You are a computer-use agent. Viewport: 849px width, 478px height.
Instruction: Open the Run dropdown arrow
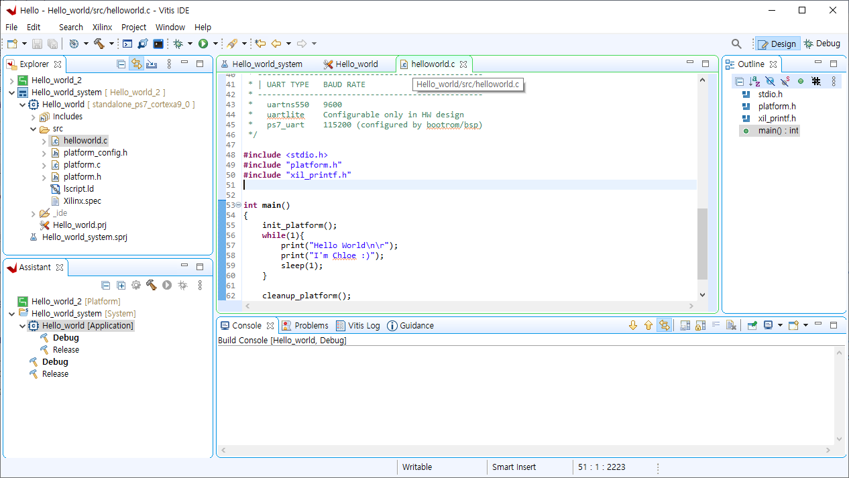[215, 44]
